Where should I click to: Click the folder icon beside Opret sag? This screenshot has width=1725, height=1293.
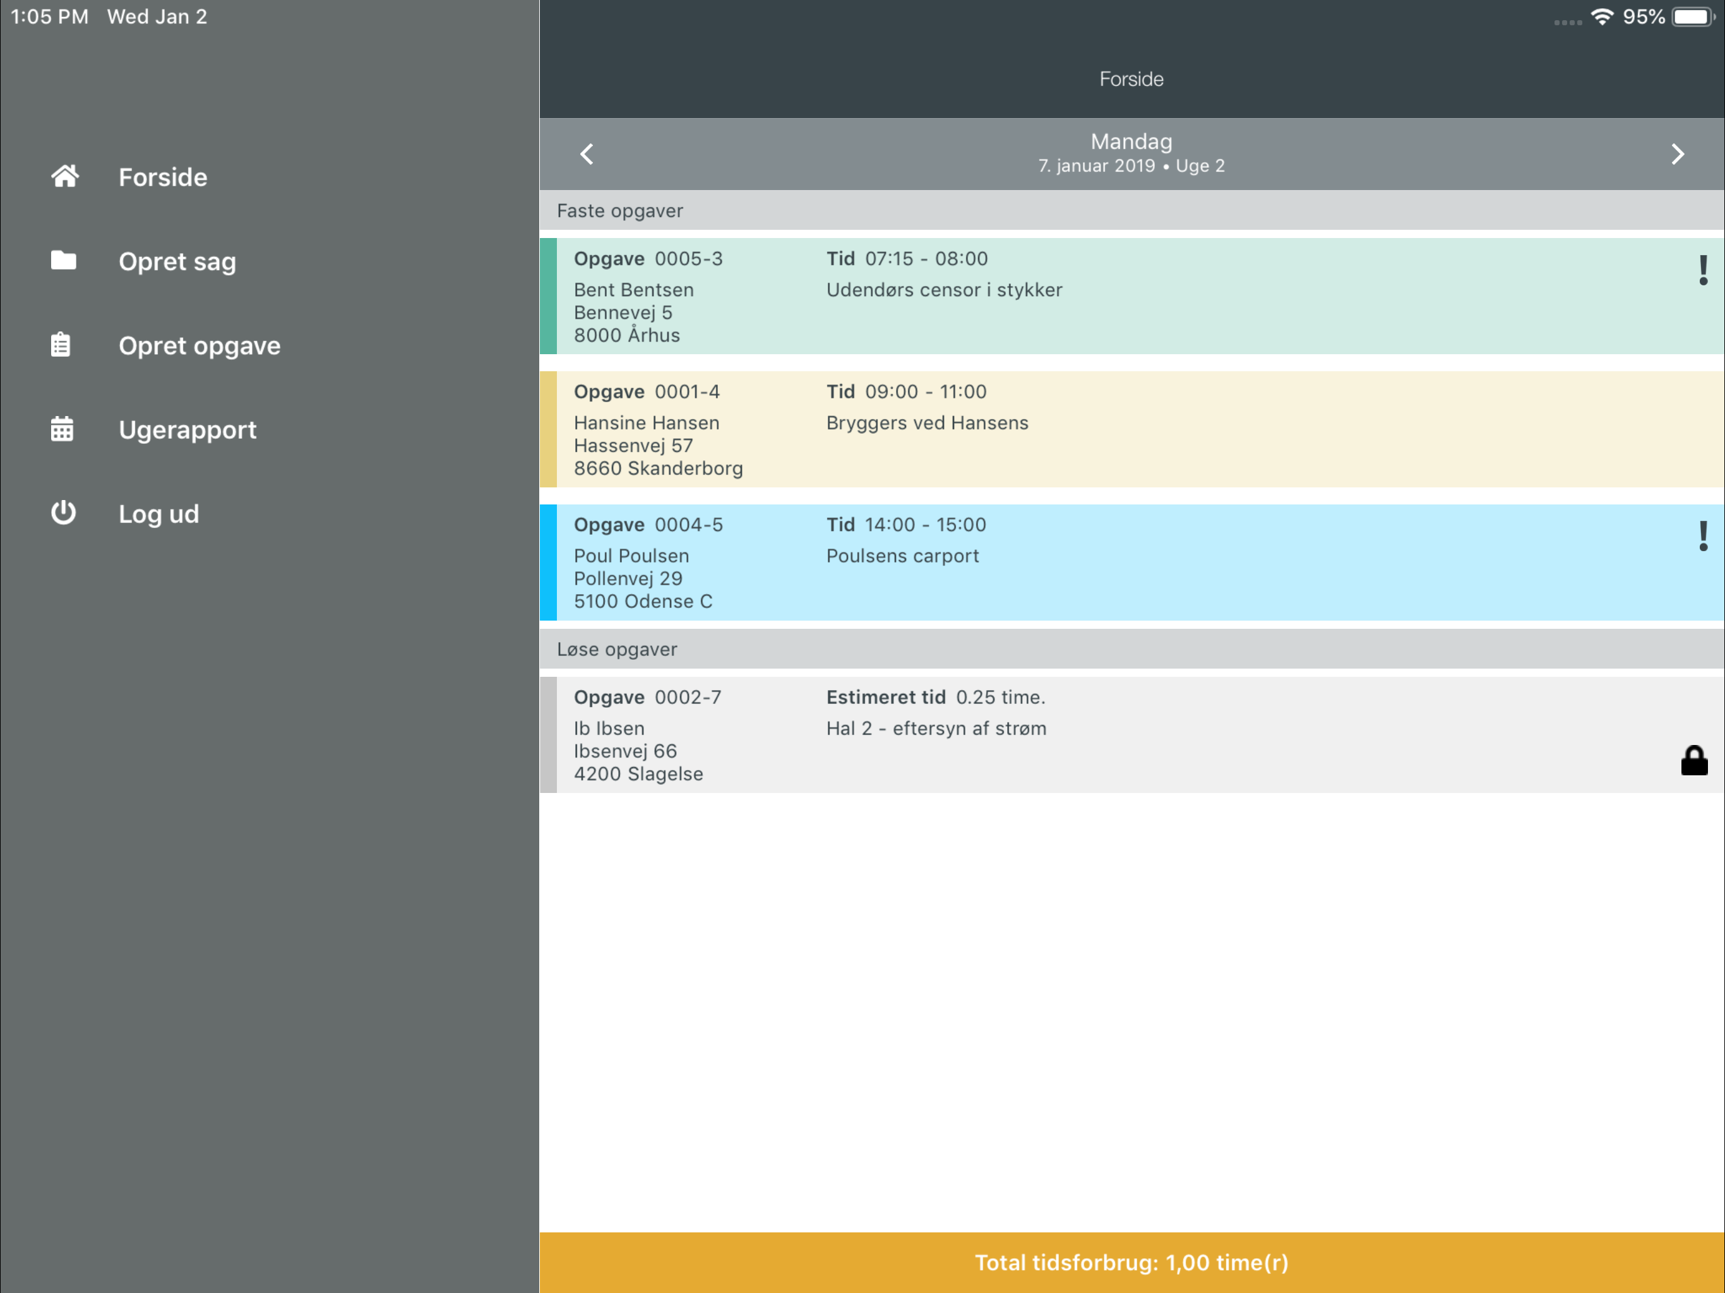coord(63,259)
